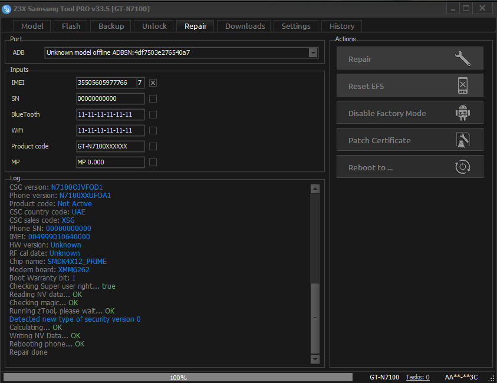Click the Android robot icon for Factory Mode
The image size is (497, 383).
click(x=463, y=113)
